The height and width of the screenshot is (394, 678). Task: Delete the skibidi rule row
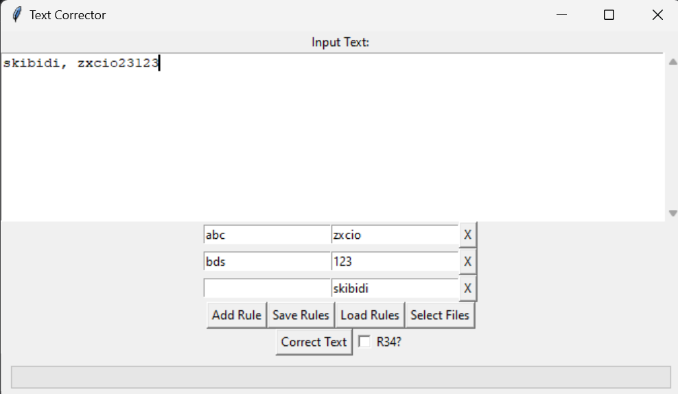pyautogui.click(x=467, y=288)
